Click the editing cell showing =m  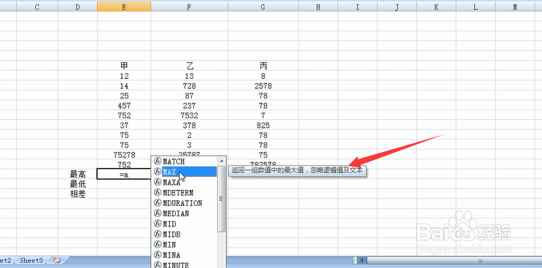coord(124,174)
